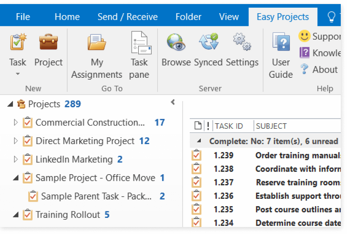Open task 'Reserve training room'
The height and width of the screenshot is (234, 347).
pos(298,182)
